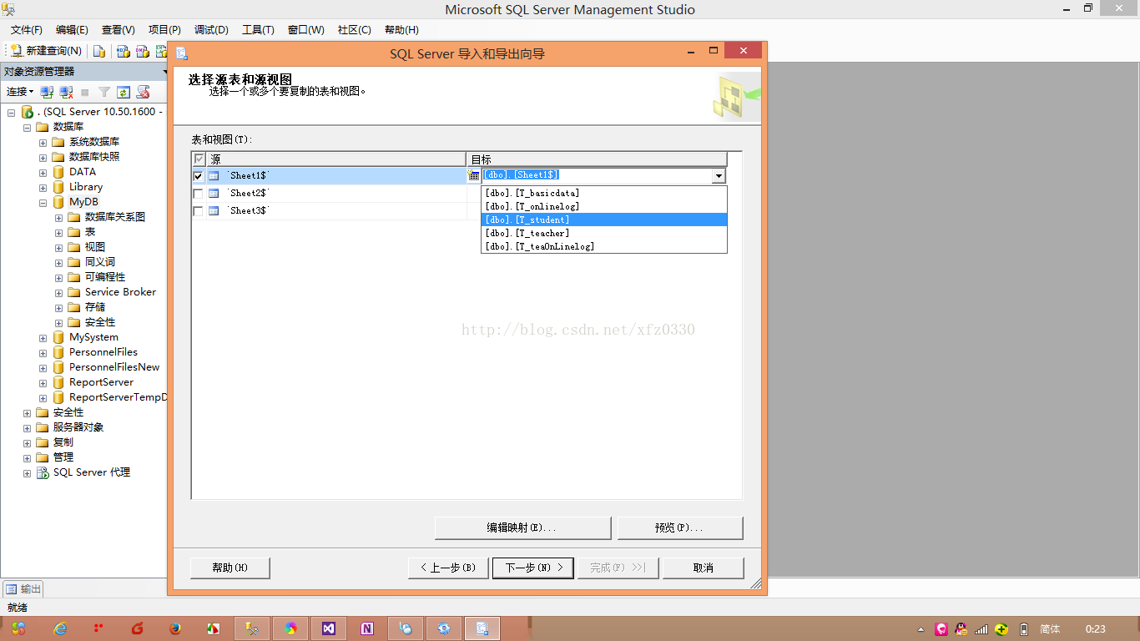Screen dimensions: 1140x641
Task: Open the Object Explorer panel options arrow
Action: (x=164, y=72)
